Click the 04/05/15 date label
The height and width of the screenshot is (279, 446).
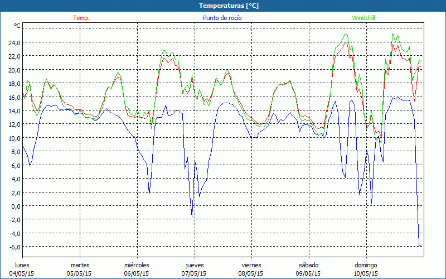(22, 273)
